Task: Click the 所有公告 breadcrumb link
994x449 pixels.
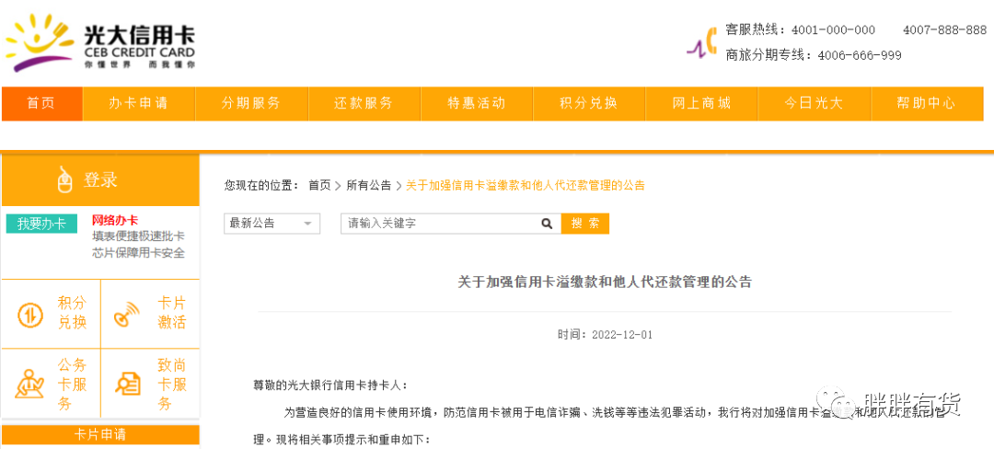Action: [369, 186]
